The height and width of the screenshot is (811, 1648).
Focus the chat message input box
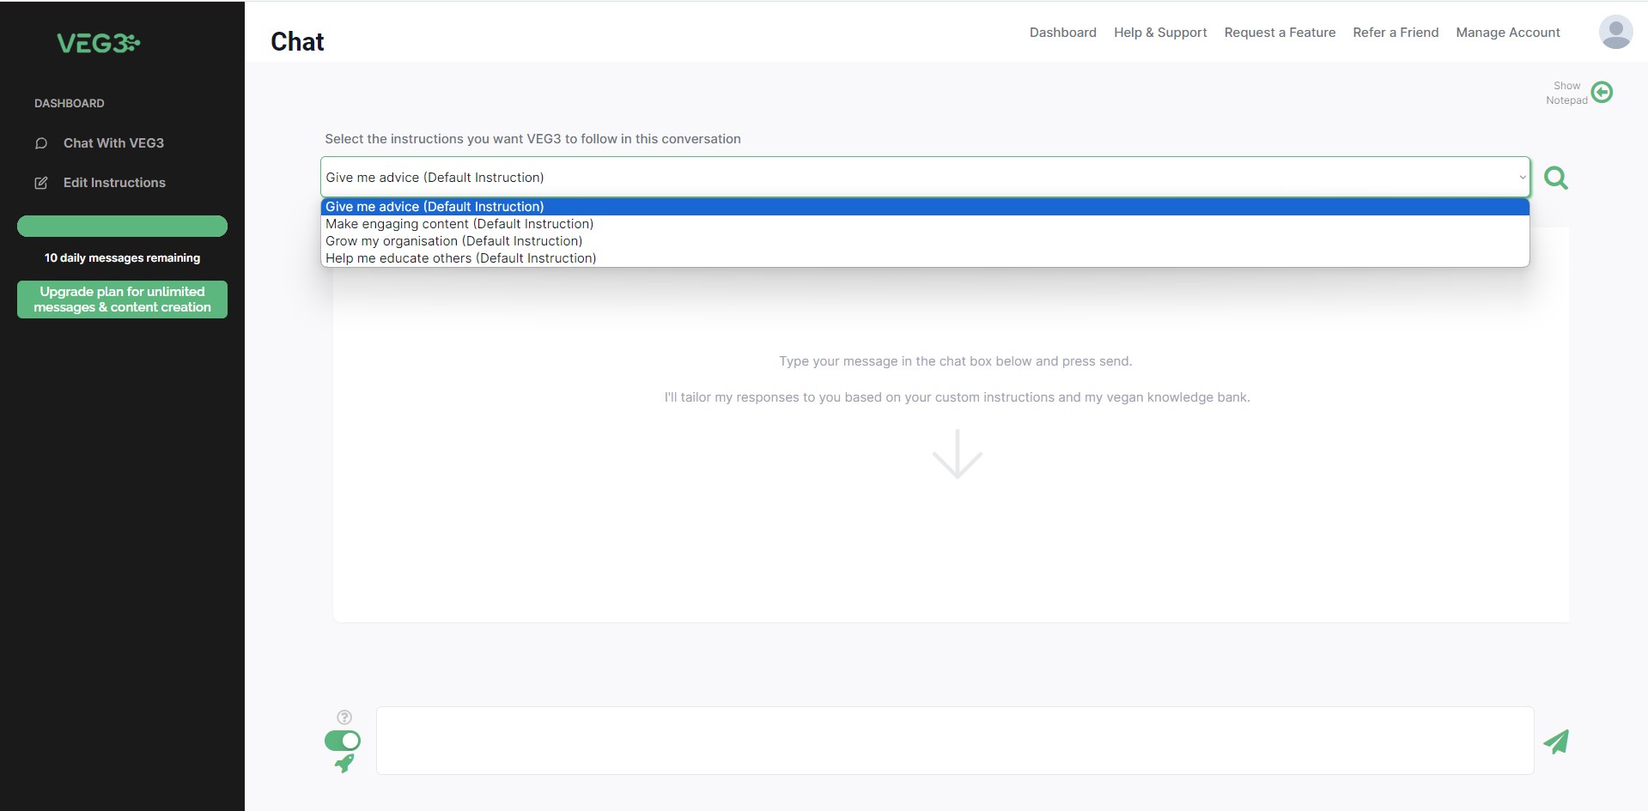[x=955, y=741]
